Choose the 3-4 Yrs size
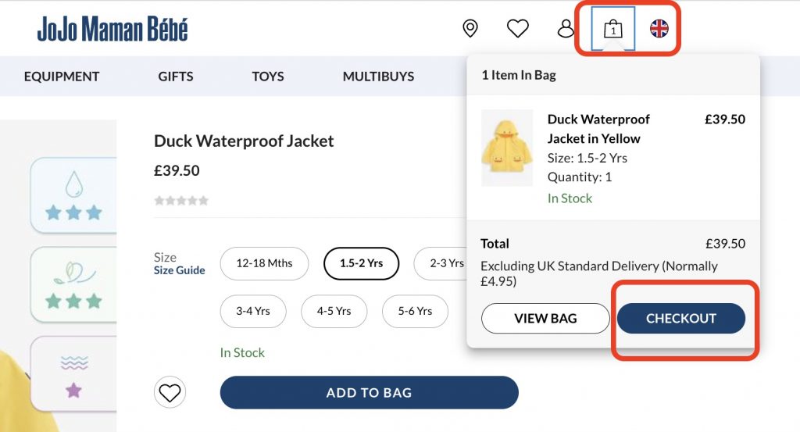Viewport: 800px width, 432px height. coord(253,311)
